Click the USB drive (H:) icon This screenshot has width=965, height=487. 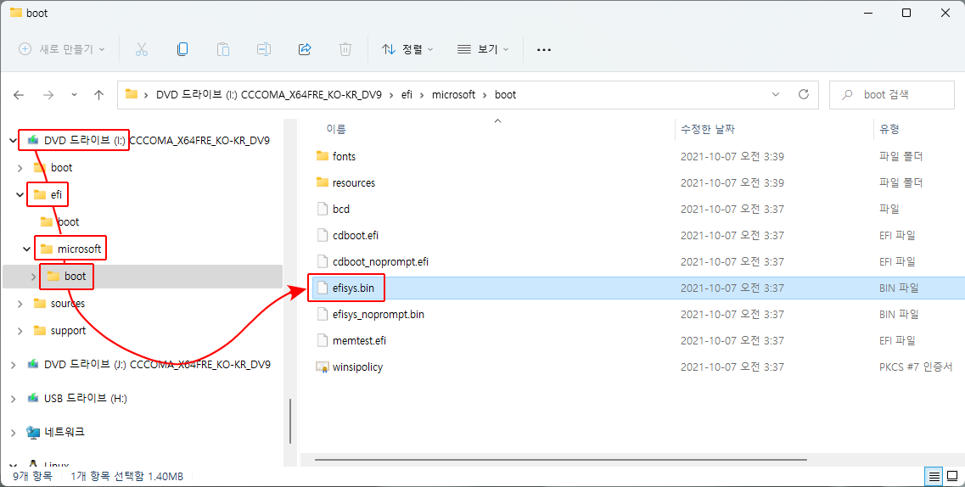tap(33, 399)
